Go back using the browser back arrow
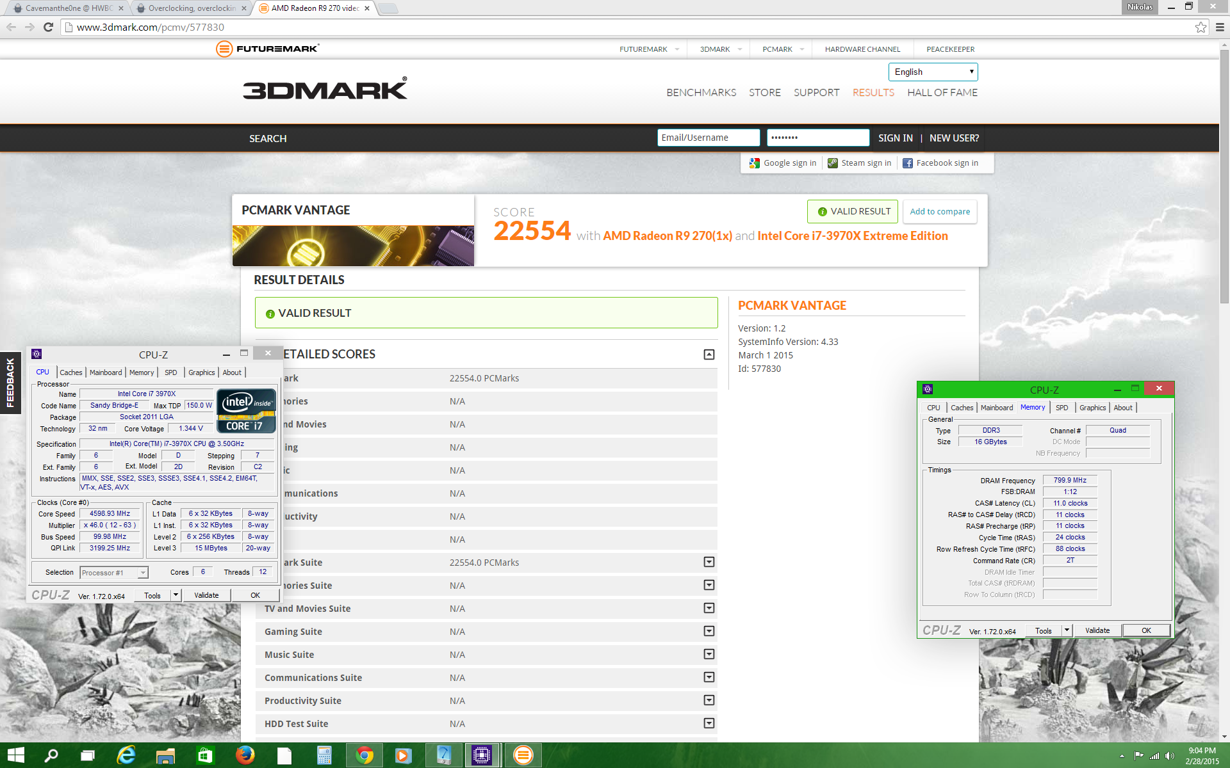Viewport: 1230px width, 768px height. 11,27
